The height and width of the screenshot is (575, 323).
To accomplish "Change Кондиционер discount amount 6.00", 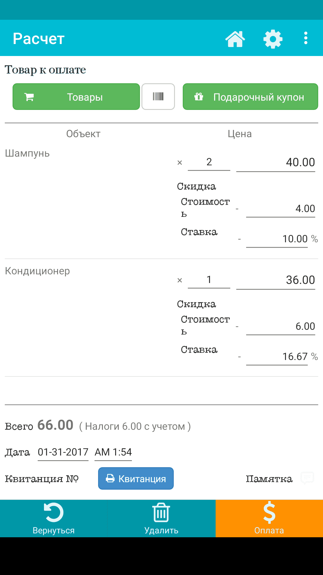I will tap(281, 326).
